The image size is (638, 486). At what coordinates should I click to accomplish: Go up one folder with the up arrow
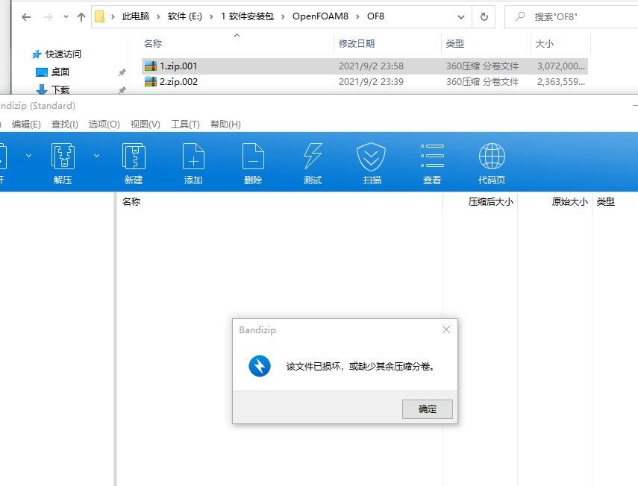point(81,17)
